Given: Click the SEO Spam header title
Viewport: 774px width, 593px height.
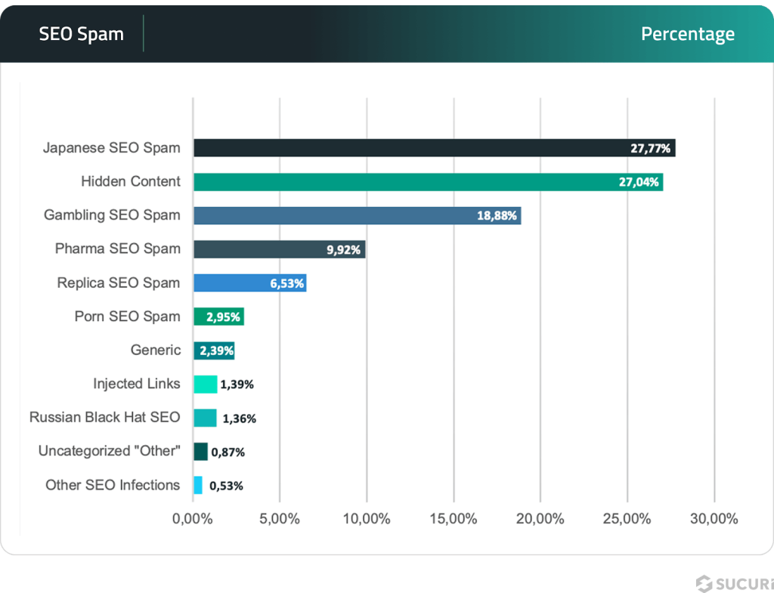Looking at the screenshot, I should coord(81,34).
